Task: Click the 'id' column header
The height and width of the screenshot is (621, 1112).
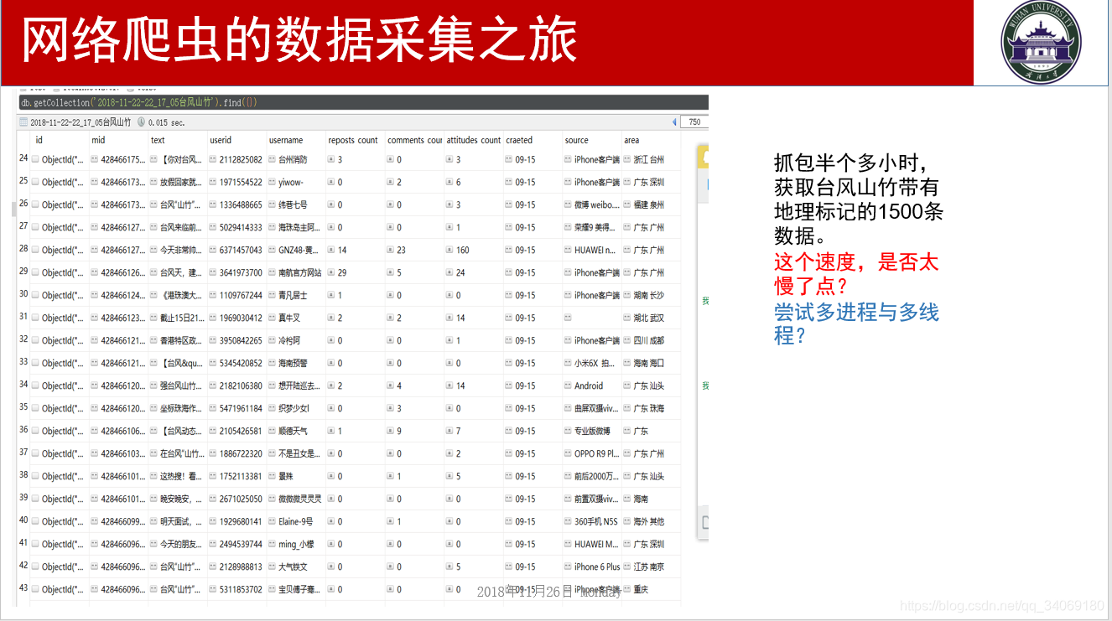Action: click(39, 140)
